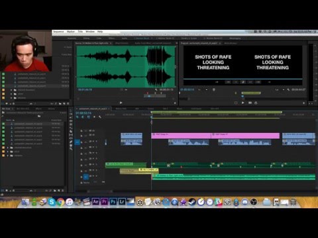Open Google Chrome from the dock
Viewport: 318px width, 238px height.
tap(61, 202)
